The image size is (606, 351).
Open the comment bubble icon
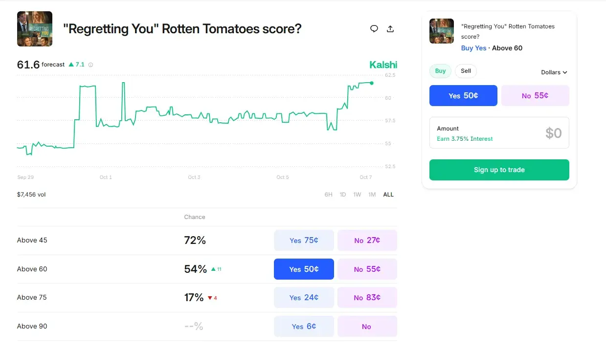374,29
